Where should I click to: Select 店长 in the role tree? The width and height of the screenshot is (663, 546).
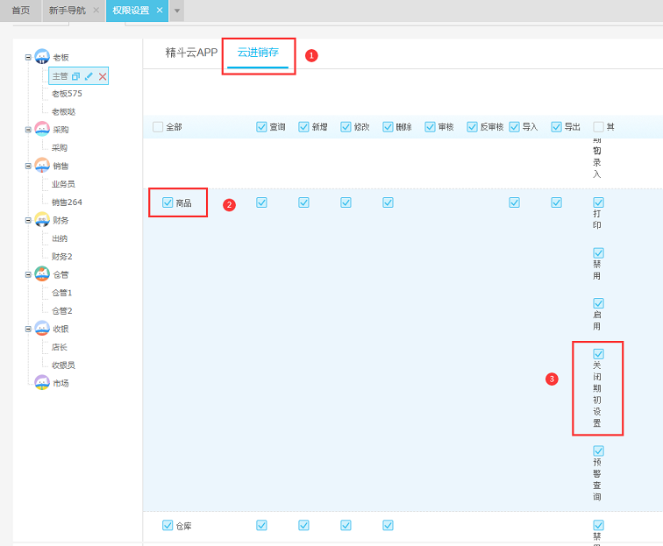60,347
